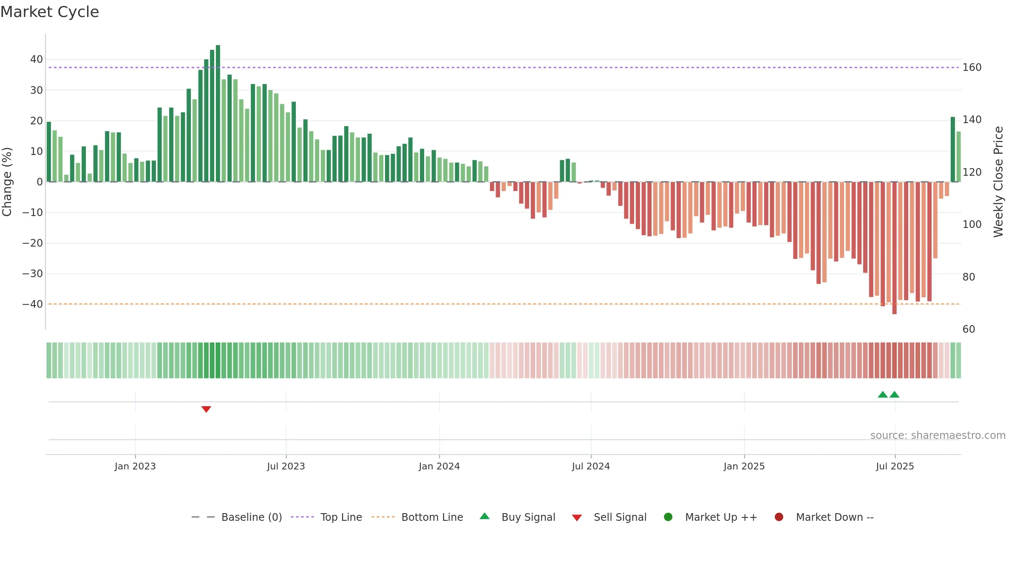Select the tallest green bar above top line
The height and width of the screenshot is (573, 1020).
click(x=218, y=113)
